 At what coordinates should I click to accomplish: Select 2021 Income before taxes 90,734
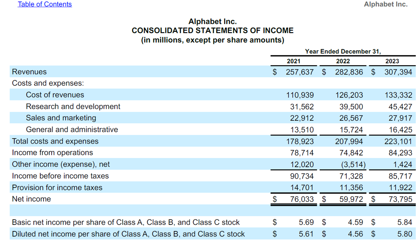point(302,176)
